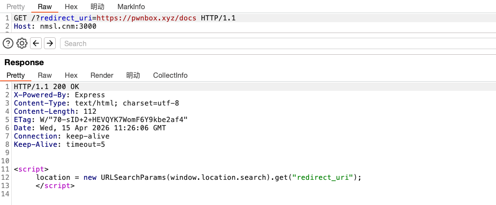The width and height of the screenshot is (496, 205).
Task: Open the response 明动 tab
Action: click(133, 75)
